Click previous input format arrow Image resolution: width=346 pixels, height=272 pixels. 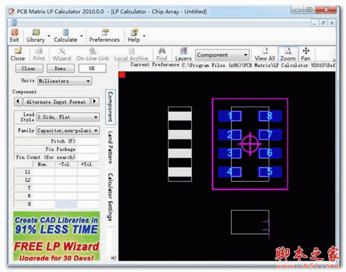pyautogui.click(x=18, y=101)
